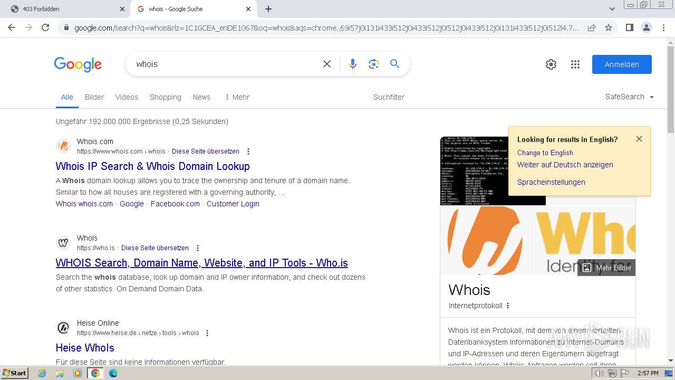
Task: Open the Windows Start menu
Action: click(x=15, y=373)
